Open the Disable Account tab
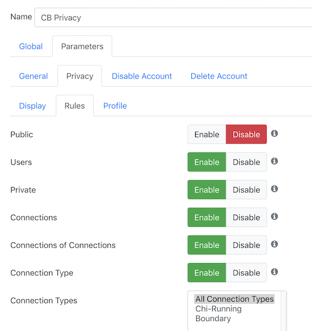The height and width of the screenshot is (331, 312). (x=142, y=76)
